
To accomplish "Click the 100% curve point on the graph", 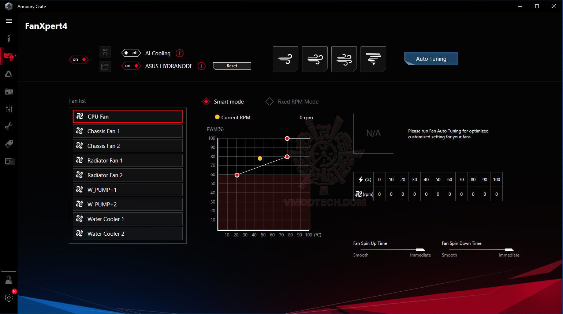I will [x=287, y=138].
